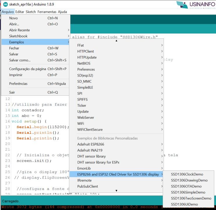Screen dimensions: 216x210
Task: Open WiFiClientSecure examples submenu
Action: 116,129
